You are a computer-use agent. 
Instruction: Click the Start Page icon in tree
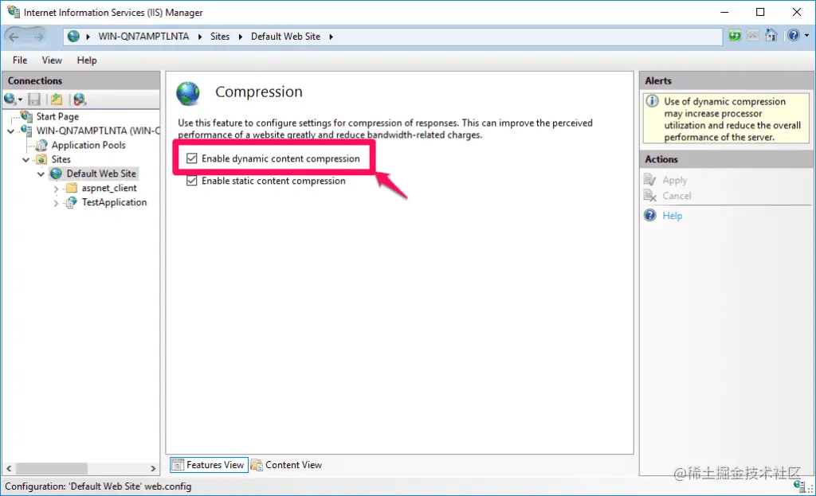(x=26, y=116)
